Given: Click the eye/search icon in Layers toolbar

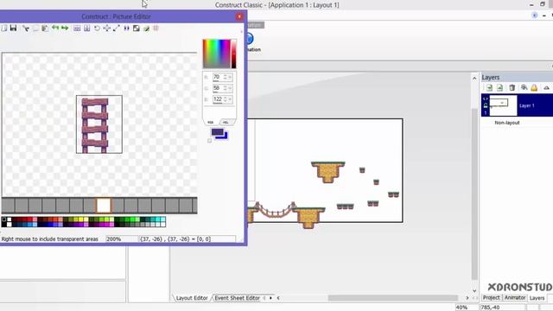Looking at the screenshot, I should [x=524, y=88].
